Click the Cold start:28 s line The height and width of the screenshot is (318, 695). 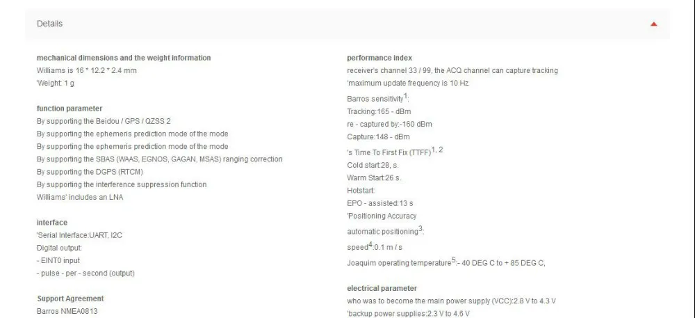(x=374, y=166)
